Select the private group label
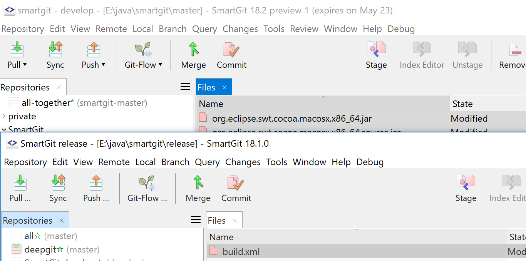This screenshot has width=526, height=261. [22, 116]
